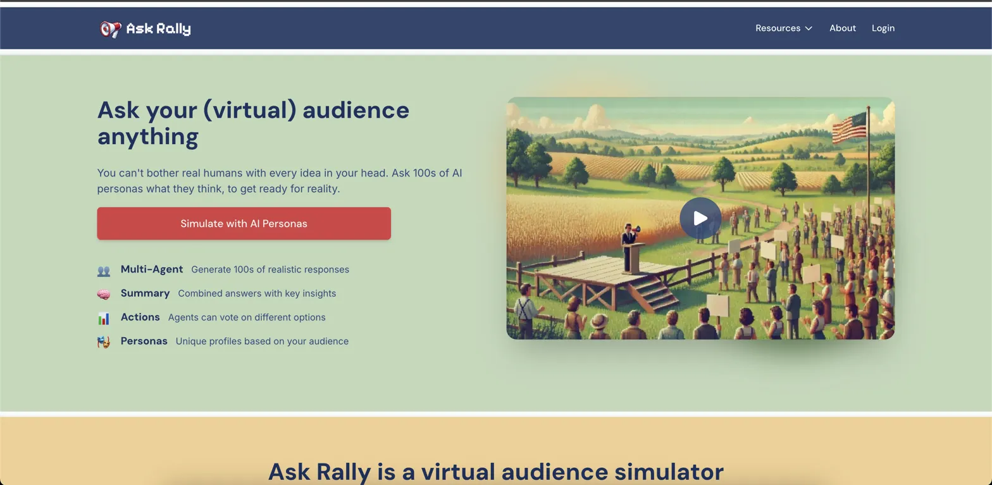Open the Resources dropdown menu
This screenshot has height=485, width=992.
pyautogui.click(x=784, y=28)
